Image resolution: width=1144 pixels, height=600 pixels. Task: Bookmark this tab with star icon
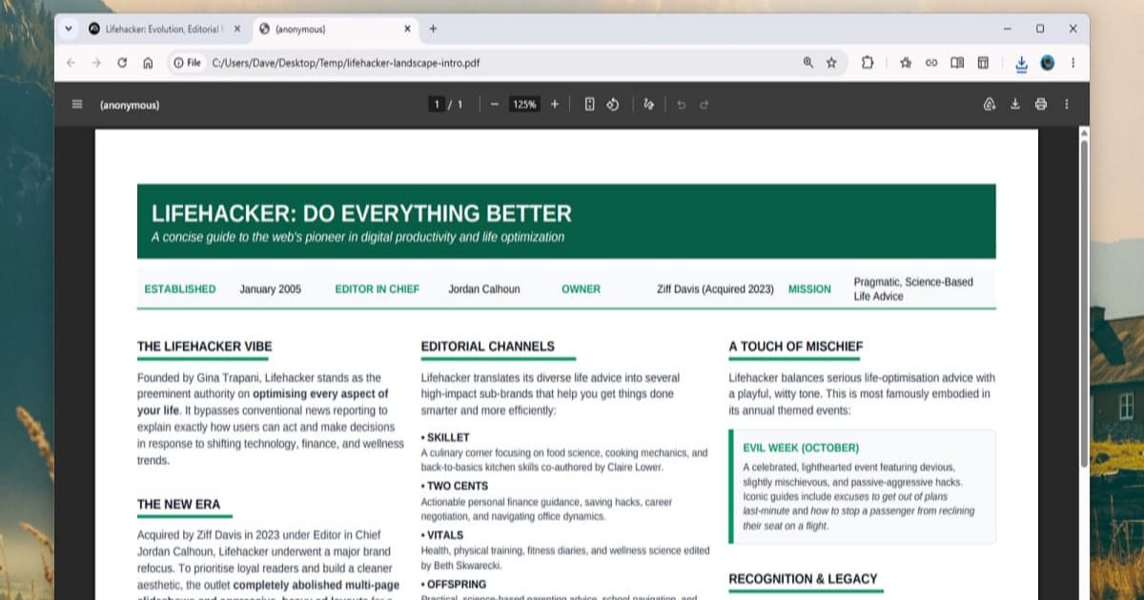coord(831,63)
